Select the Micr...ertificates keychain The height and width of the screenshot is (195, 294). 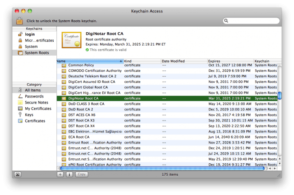(34, 40)
